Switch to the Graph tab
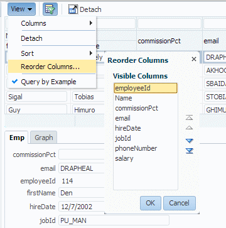The image size is (226, 228). 44,138
